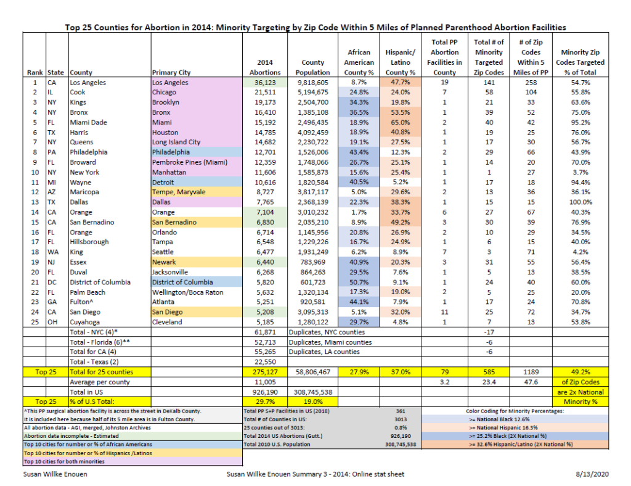Click the 22,550 Texas total cell
This screenshot has height=486, width=631.
coord(265,362)
